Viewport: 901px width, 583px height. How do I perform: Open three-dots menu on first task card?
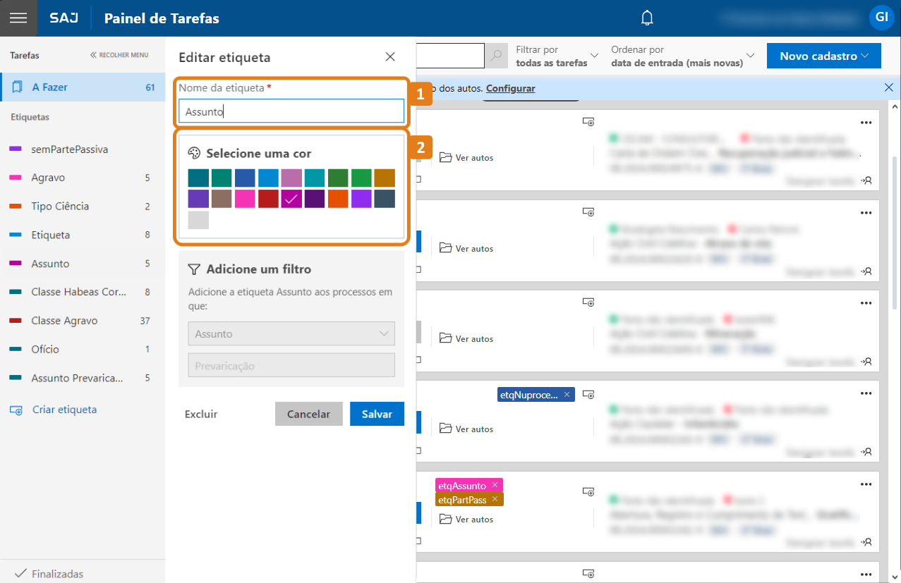866,123
